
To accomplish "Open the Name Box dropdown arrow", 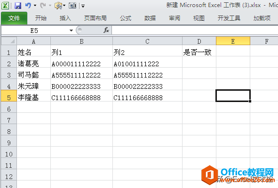I will click(x=71, y=31).
